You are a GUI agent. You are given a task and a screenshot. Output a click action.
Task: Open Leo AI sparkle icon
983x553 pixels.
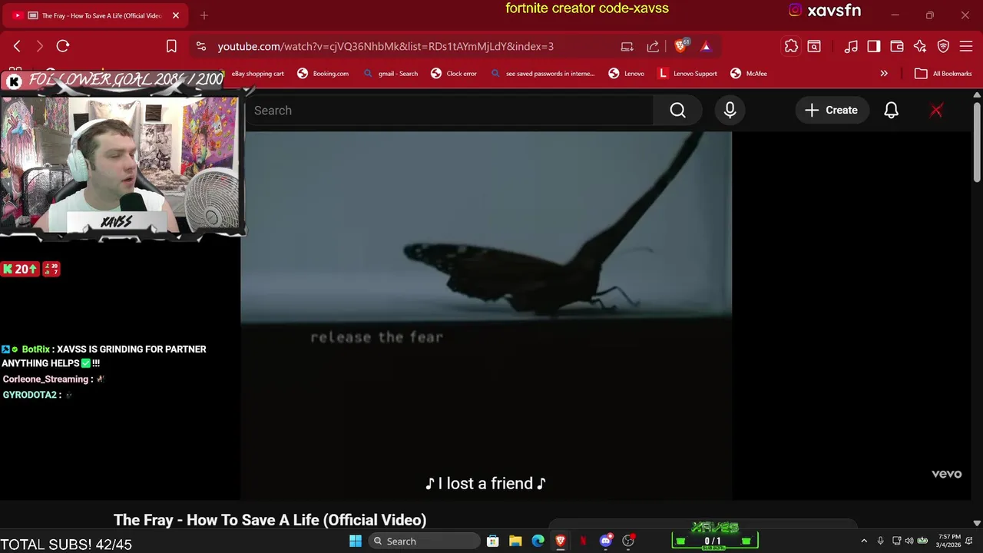[920, 46]
